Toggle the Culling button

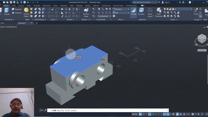pyautogui.click(x=133, y=12)
